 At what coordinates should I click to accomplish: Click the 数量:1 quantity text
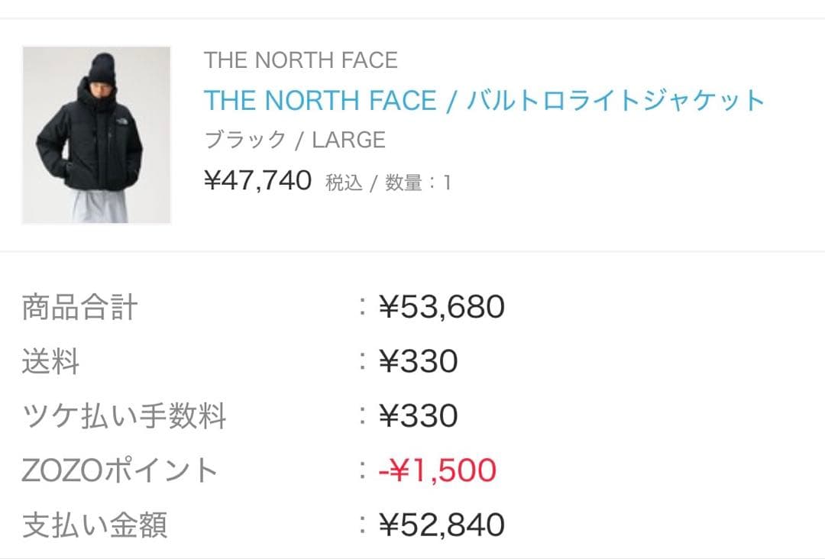click(x=418, y=183)
